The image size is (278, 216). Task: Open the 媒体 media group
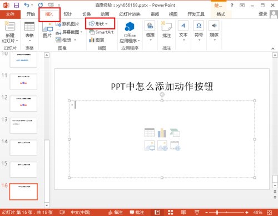[214, 31]
